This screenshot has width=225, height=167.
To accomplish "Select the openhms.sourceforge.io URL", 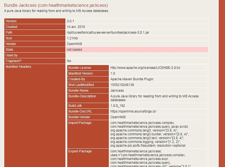I will tap(133, 111).
